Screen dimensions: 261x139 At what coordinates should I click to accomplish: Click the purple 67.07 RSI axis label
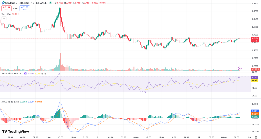(x=255, y=78)
